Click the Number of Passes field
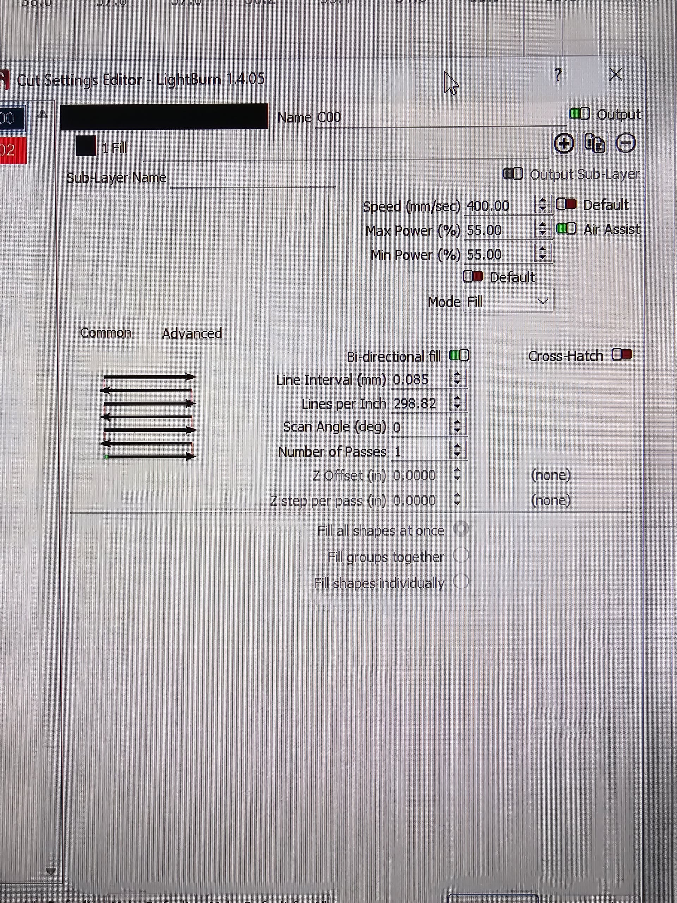Screen dimensions: 677x903 [x=420, y=451]
